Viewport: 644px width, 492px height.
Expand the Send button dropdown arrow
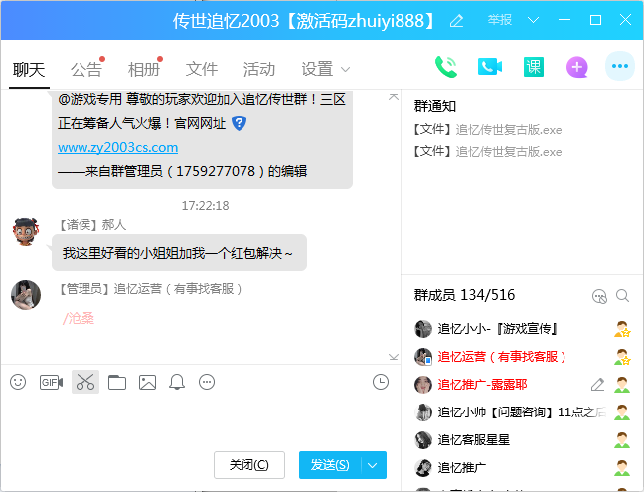coord(374,465)
